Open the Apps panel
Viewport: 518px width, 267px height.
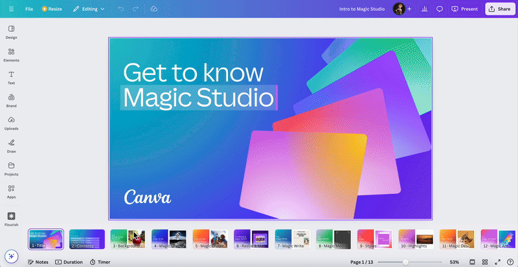point(11,192)
